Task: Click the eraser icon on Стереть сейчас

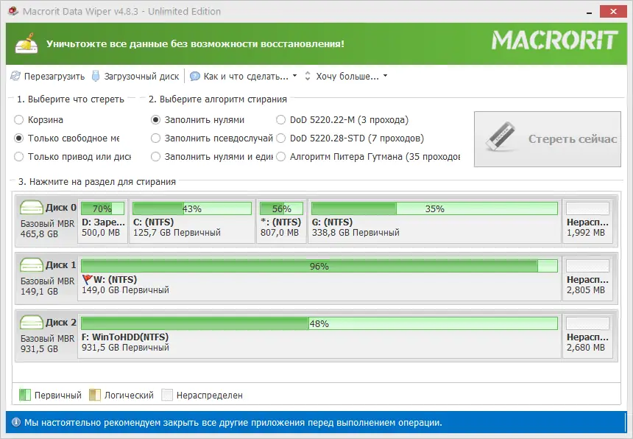Action: click(501, 136)
